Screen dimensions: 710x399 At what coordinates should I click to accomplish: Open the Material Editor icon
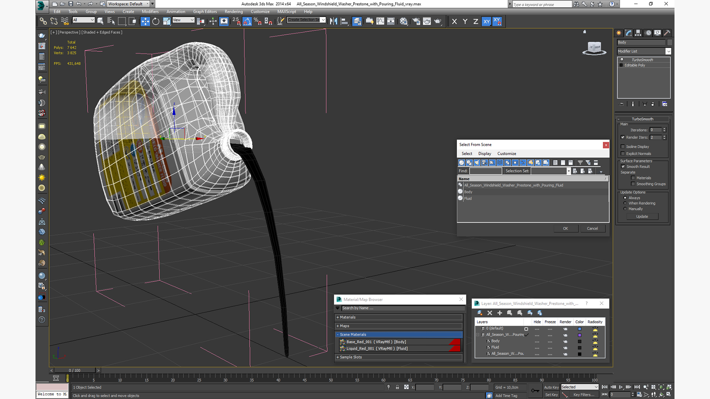tap(403, 21)
